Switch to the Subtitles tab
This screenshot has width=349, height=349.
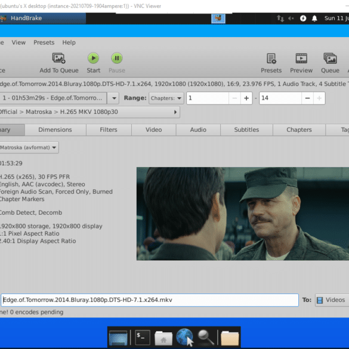[x=246, y=130]
